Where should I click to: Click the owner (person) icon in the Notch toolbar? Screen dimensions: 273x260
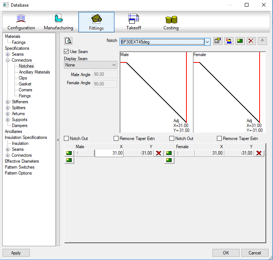coord(229,41)
